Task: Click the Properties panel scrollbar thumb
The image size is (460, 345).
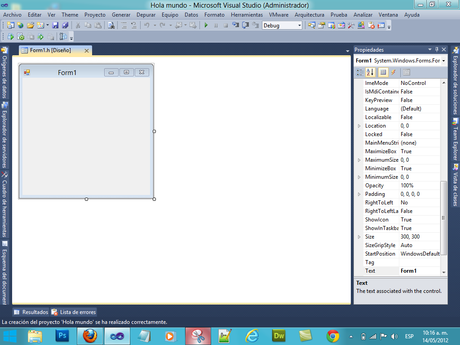Action: pyautogui.click(x=443, y=218)
